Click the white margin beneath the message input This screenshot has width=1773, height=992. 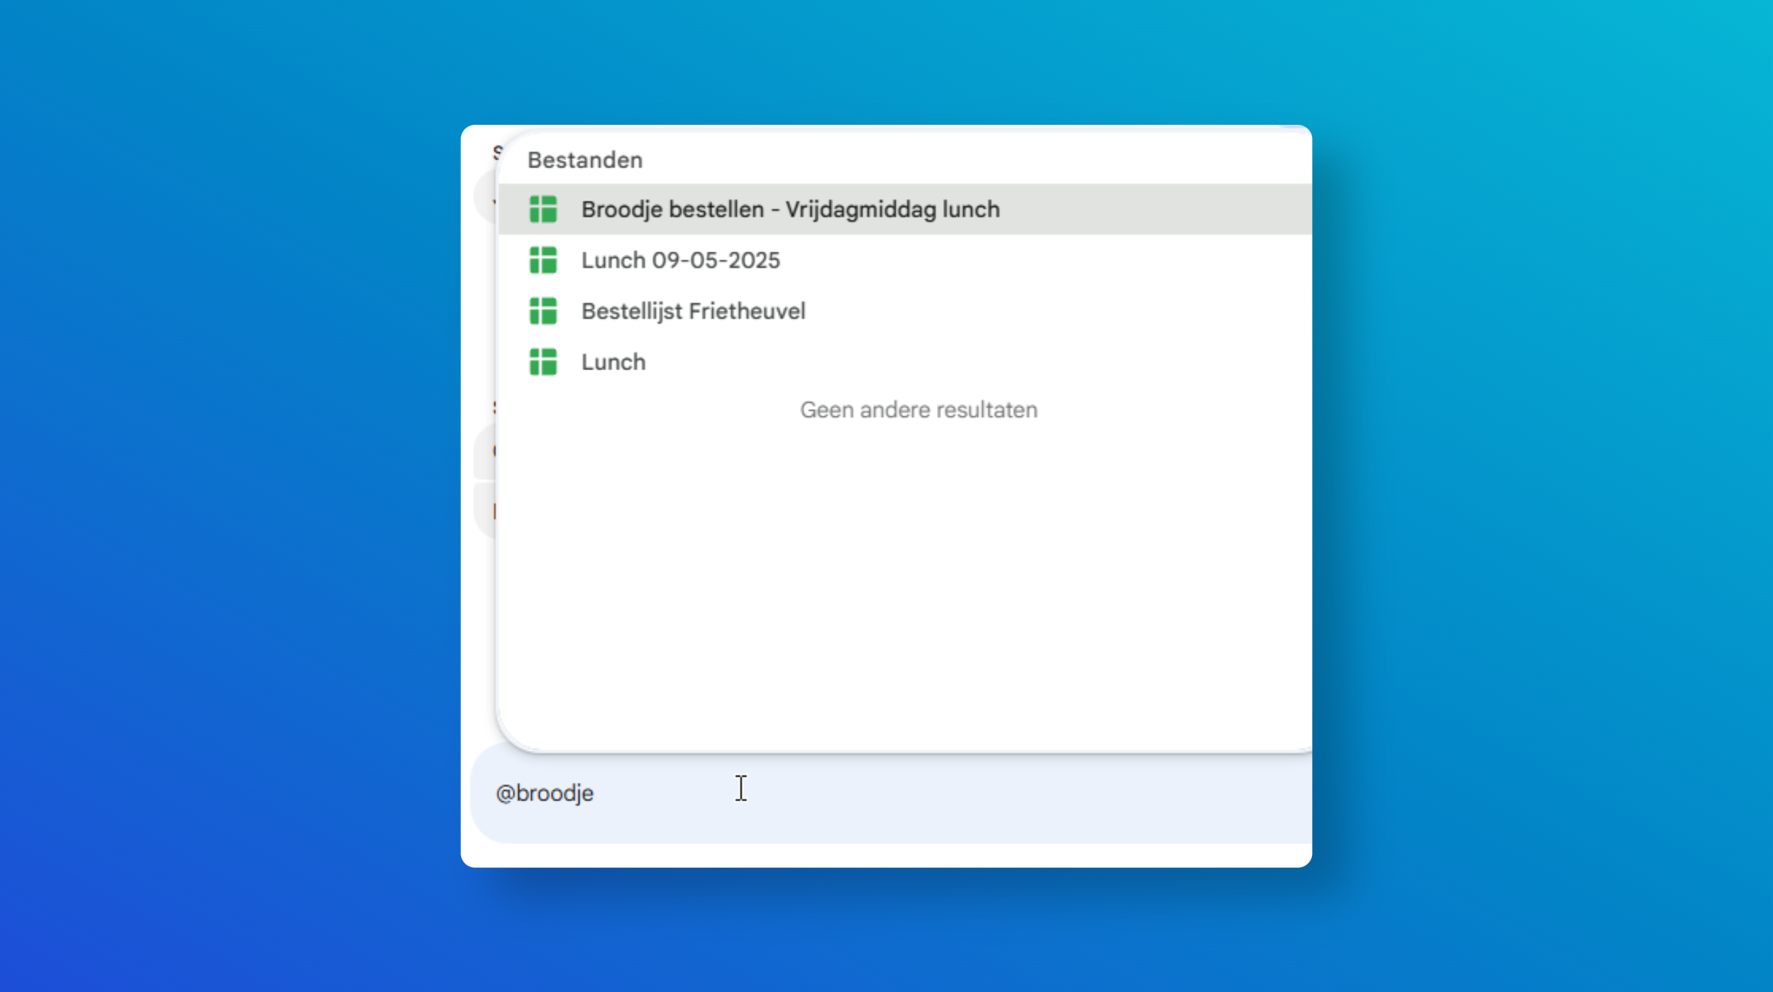[887, 856]
